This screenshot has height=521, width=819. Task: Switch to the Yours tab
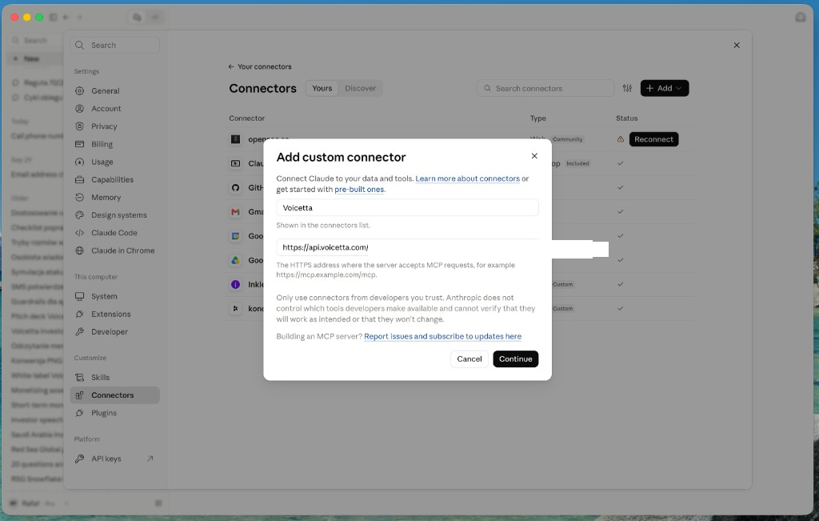click(322, 88)
